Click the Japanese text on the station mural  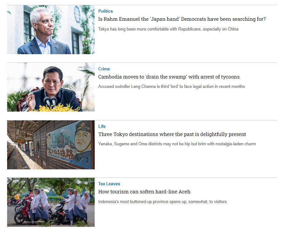click(x=61, y=153)
